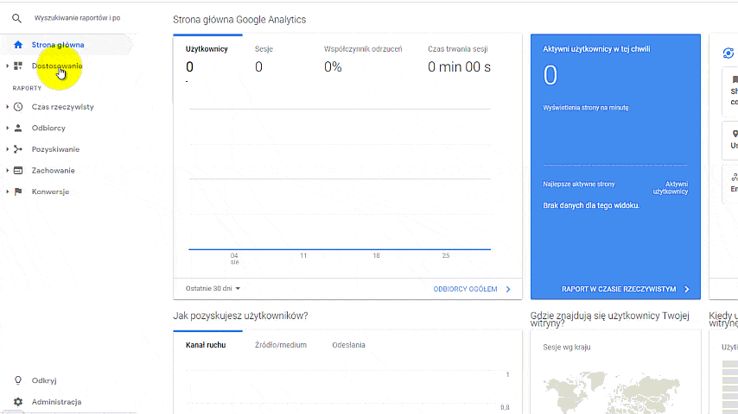
Task: Select the Użytkownicy metric tab
Action: click(x=207, y=59)
